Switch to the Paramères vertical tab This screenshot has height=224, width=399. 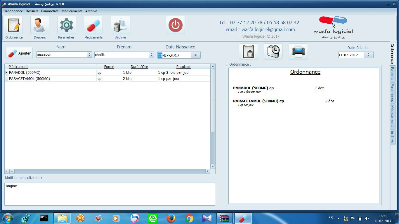point(393,92)
